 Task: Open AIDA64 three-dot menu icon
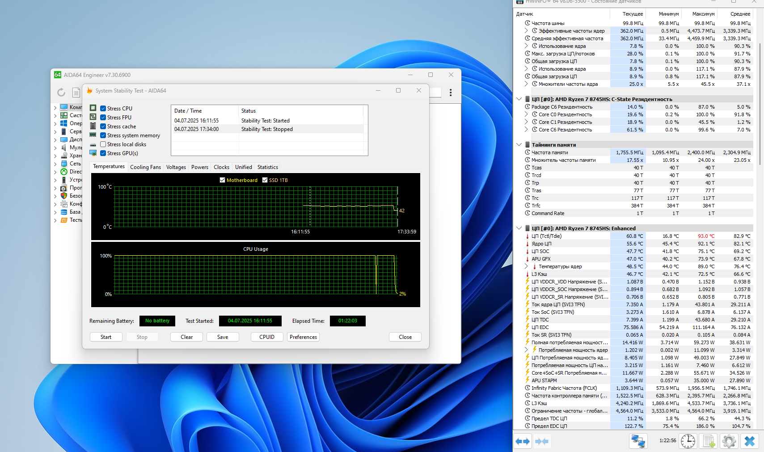(x=451, y=93)
